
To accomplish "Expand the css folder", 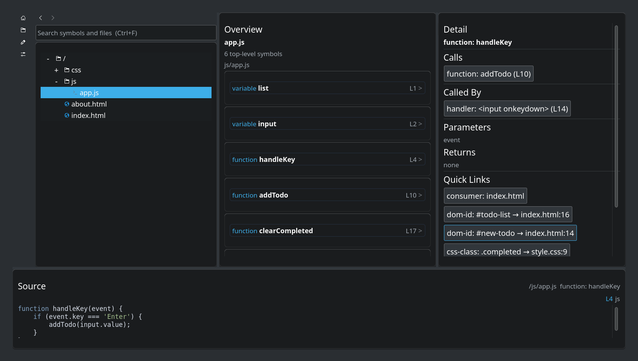I will [56, 70].
